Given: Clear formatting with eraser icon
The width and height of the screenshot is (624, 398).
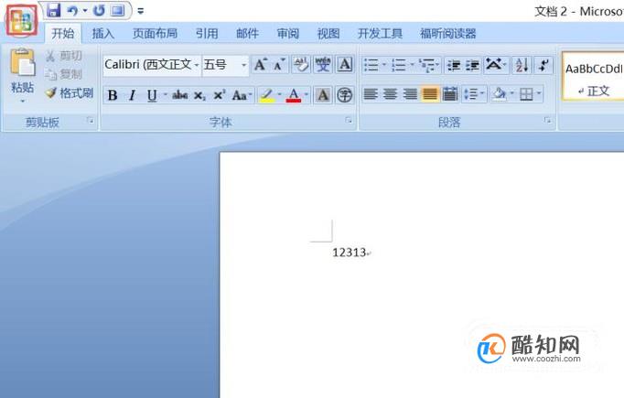Looking at the screenshot, I should pos(301,64).
